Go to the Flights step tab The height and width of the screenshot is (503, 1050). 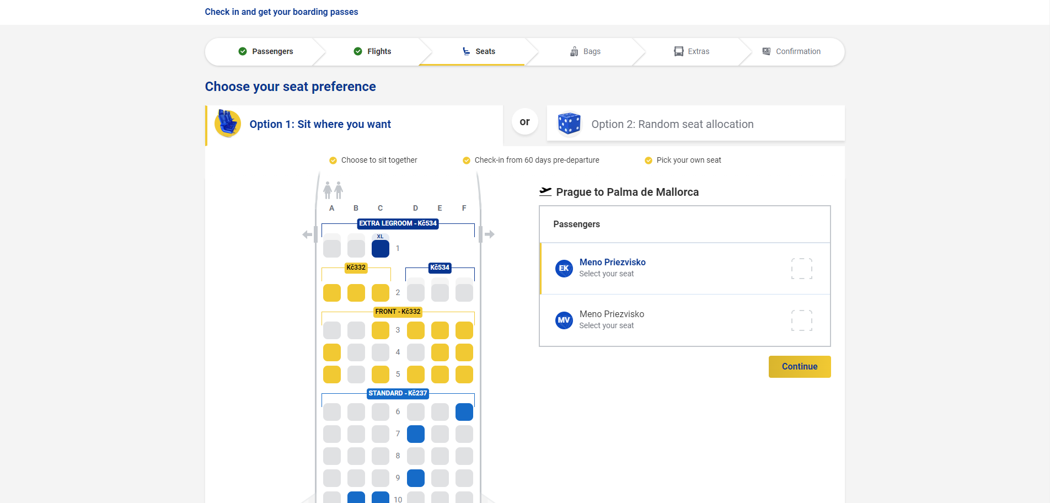tap(372, 51)
